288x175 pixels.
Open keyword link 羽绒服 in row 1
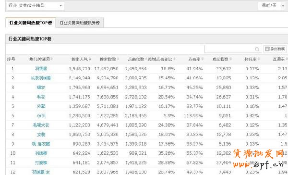point(41,69)
